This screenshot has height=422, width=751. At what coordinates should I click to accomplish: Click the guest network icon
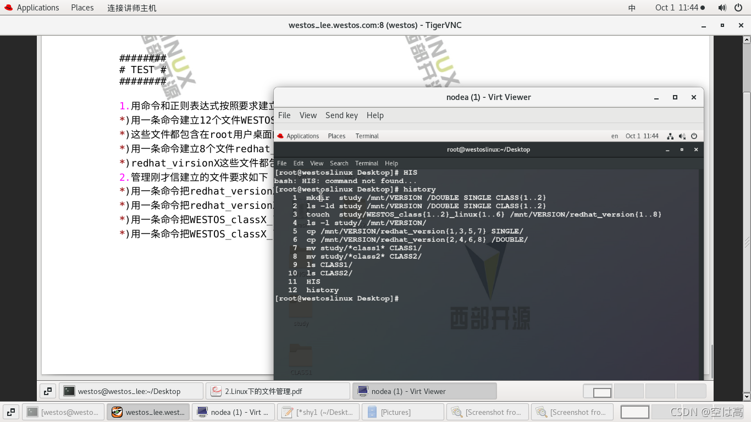pos(670,136)
